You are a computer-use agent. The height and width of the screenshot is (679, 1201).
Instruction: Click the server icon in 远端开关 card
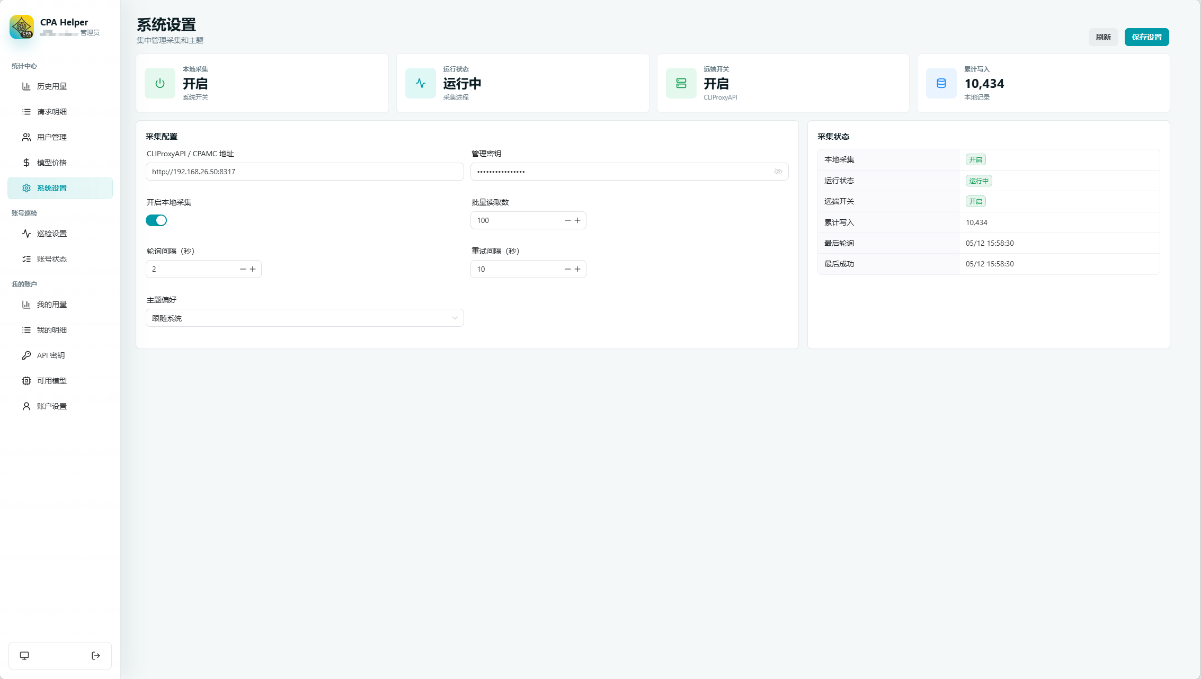pos(681,83)
